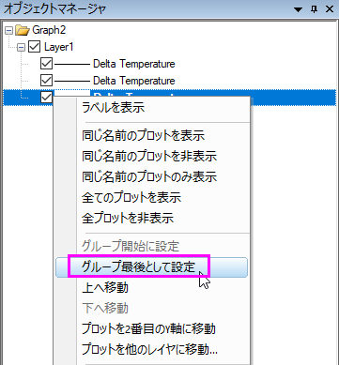
Task: Select the Layer1 tree label
Action: coord(58,47)
